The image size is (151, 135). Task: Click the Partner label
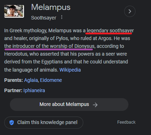point(13,90)
